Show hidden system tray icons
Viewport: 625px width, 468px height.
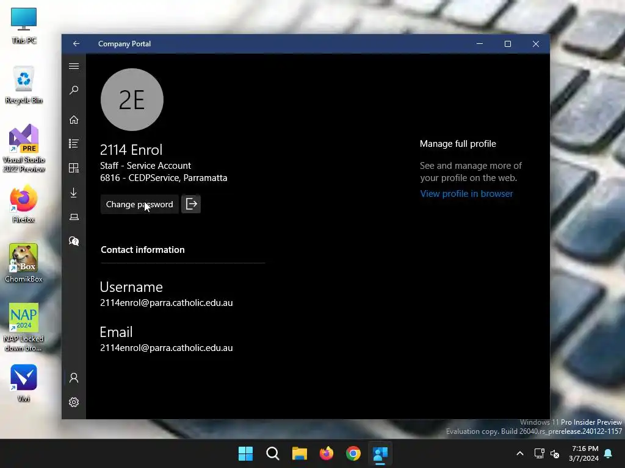tap(520, 453)
